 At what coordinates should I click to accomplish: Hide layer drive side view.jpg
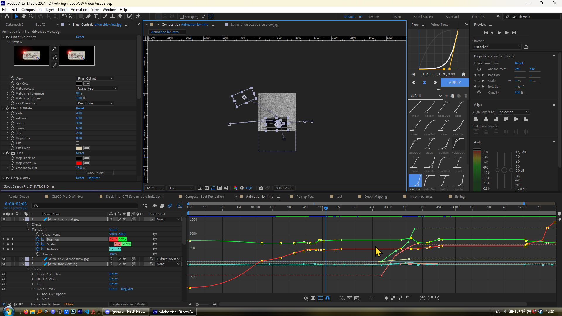pos(4,264)
